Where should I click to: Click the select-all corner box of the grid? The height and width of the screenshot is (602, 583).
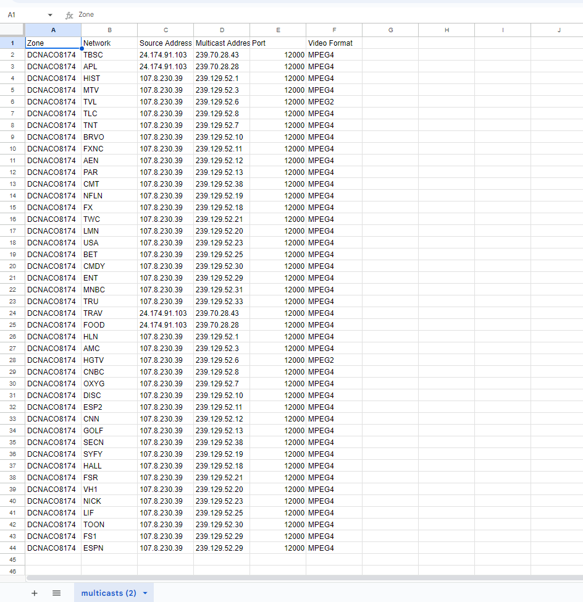12,30
